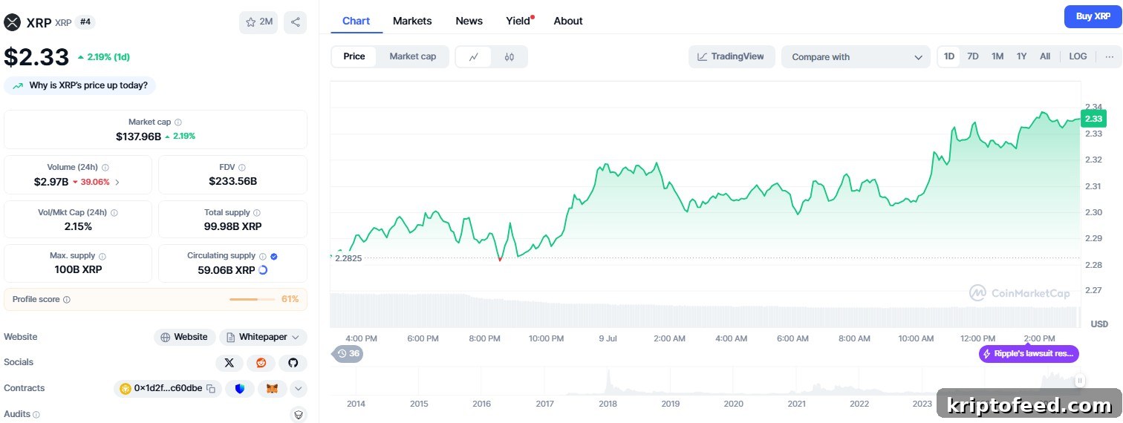Click the 36 history events badge
Image resolution: width=1123 pixels, height=423 pixels.
348,354
